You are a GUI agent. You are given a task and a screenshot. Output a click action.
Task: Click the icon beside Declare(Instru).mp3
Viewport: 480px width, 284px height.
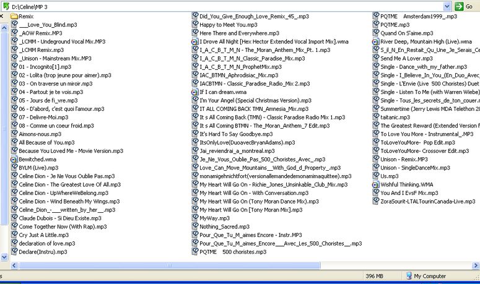click(14, 251)
